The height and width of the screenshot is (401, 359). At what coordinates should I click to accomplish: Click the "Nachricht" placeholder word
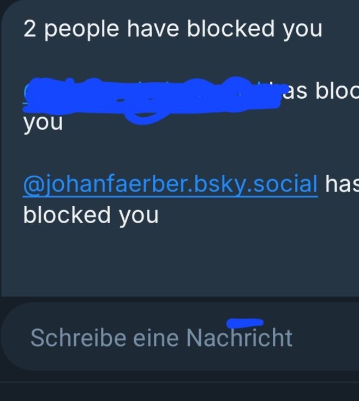pyautogui.click(x=240, y=338)
